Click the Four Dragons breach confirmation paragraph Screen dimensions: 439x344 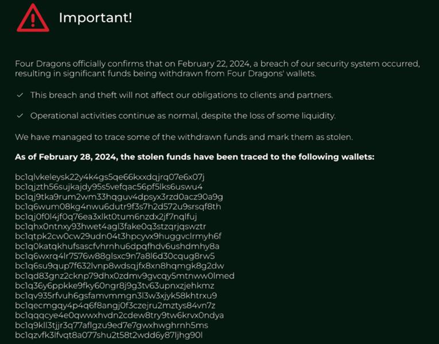click(217, 68)
